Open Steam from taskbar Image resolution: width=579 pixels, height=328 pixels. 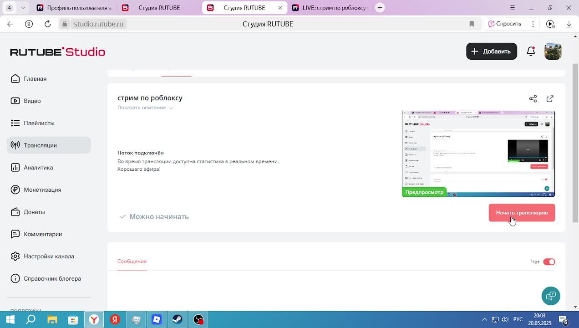coord(178,320)
